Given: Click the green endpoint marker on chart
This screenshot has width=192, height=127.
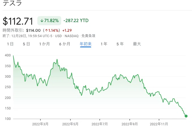Looking at the screenshot, I should point(186,116).
